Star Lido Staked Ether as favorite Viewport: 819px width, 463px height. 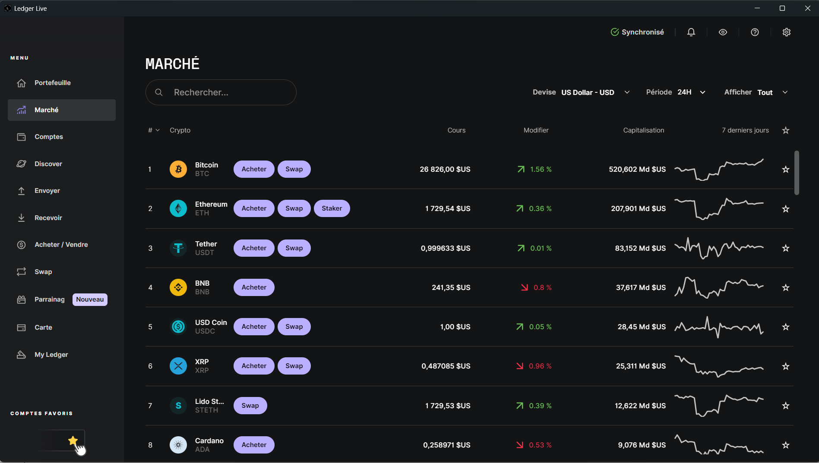[786, 406]
